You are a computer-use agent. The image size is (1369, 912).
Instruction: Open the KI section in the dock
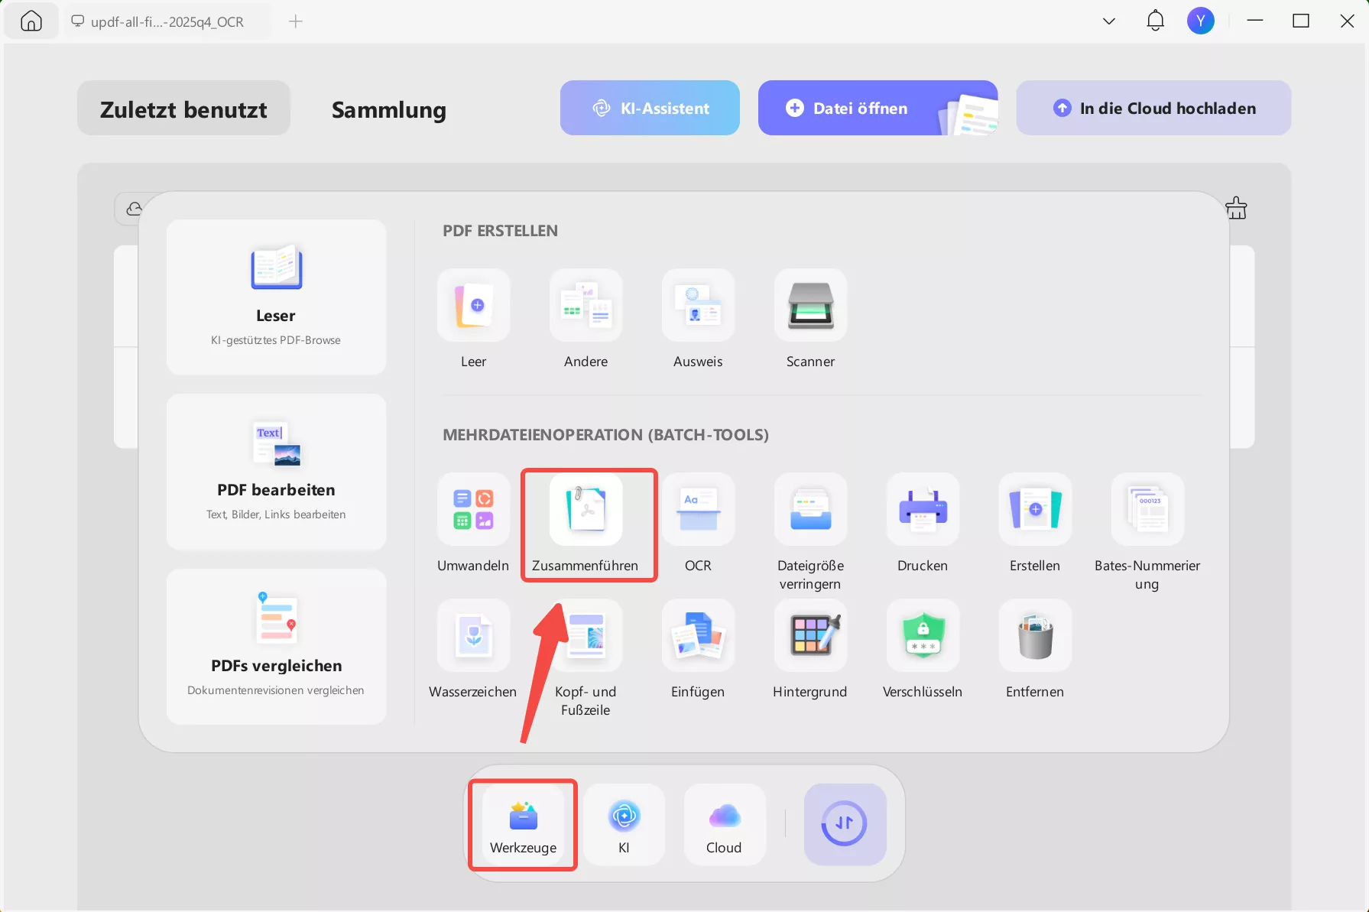pyautogui.click(x=624, y=824)
